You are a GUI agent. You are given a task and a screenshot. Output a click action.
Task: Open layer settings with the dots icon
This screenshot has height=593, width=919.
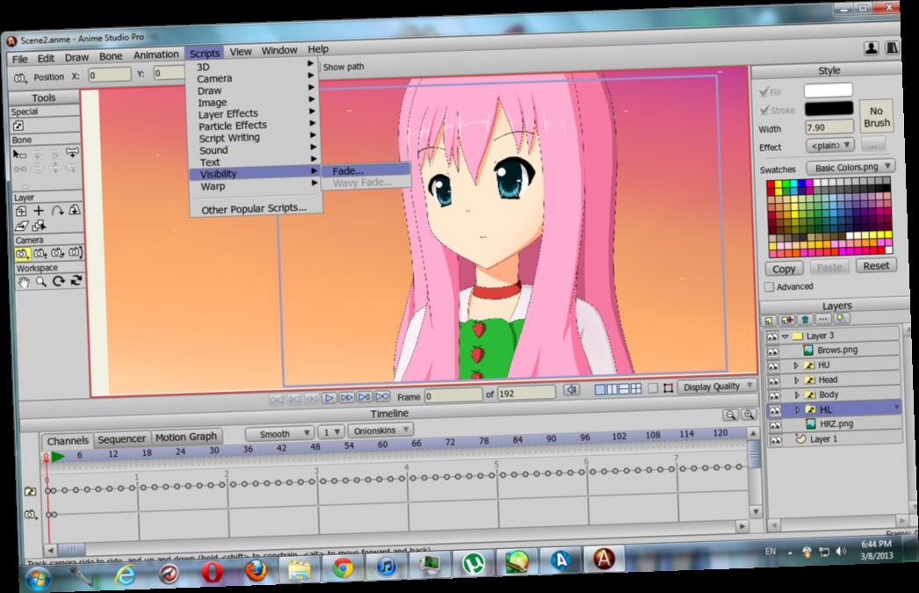[x=823, y=319]
